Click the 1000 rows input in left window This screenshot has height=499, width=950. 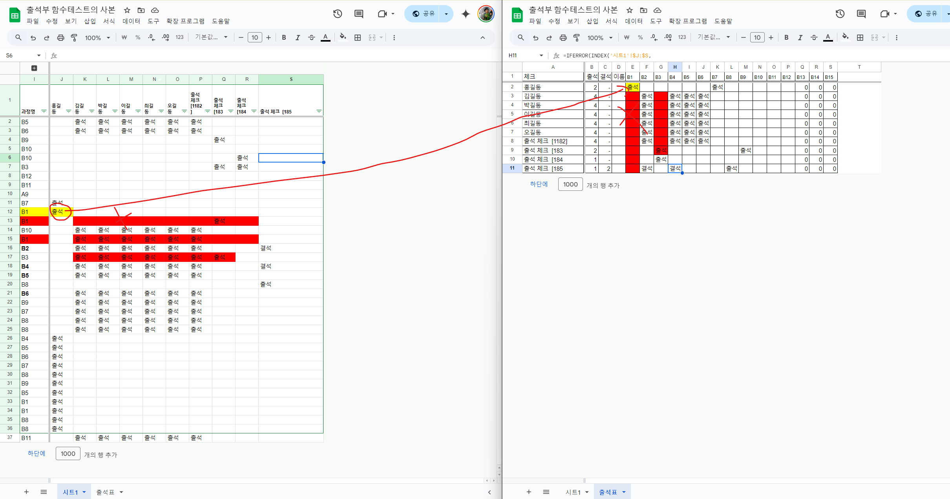click(68, 453)
